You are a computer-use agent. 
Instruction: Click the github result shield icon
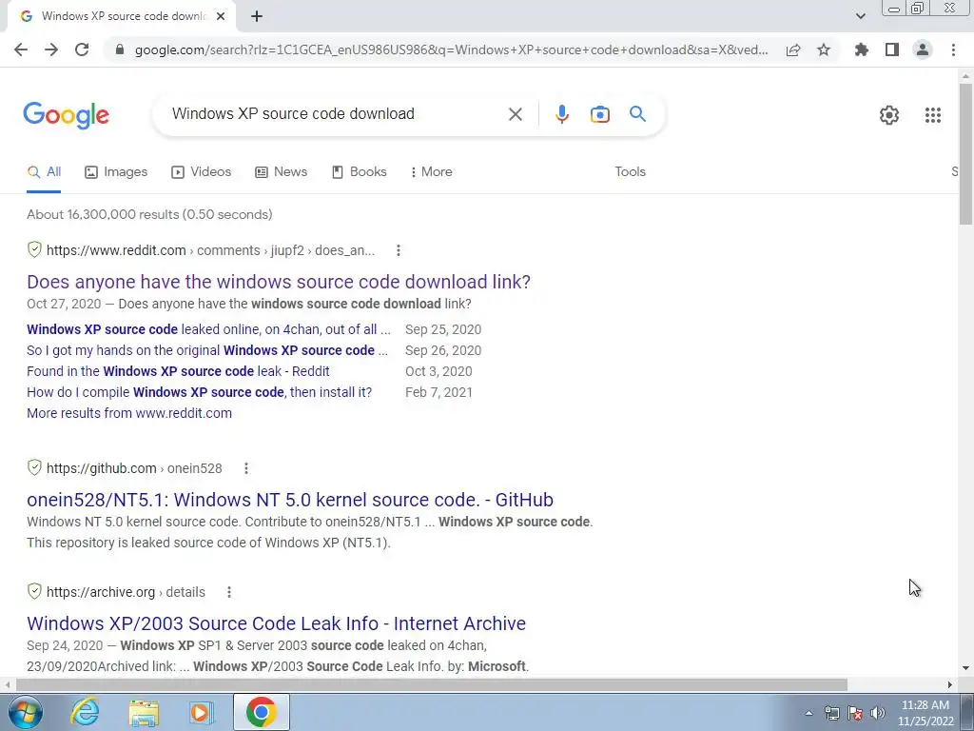(34, 467)
